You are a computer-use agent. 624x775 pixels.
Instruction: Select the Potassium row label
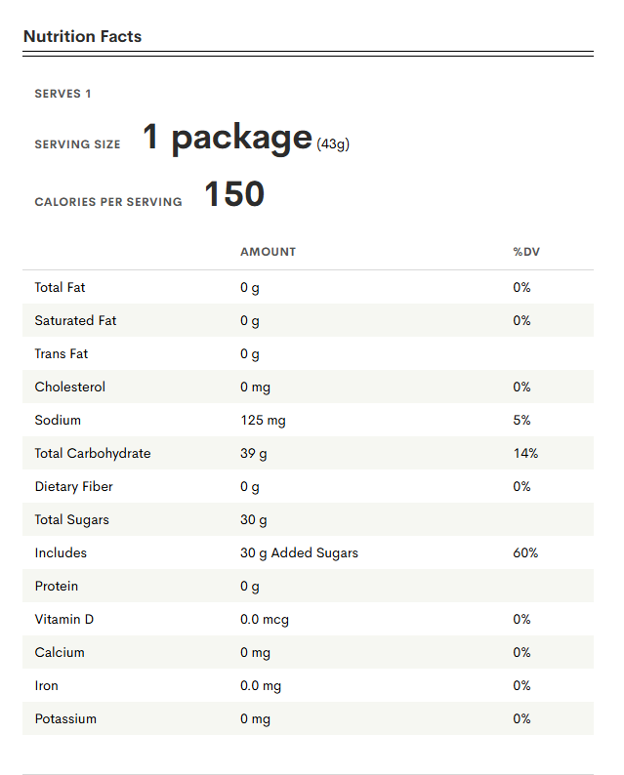pos(65,718)
